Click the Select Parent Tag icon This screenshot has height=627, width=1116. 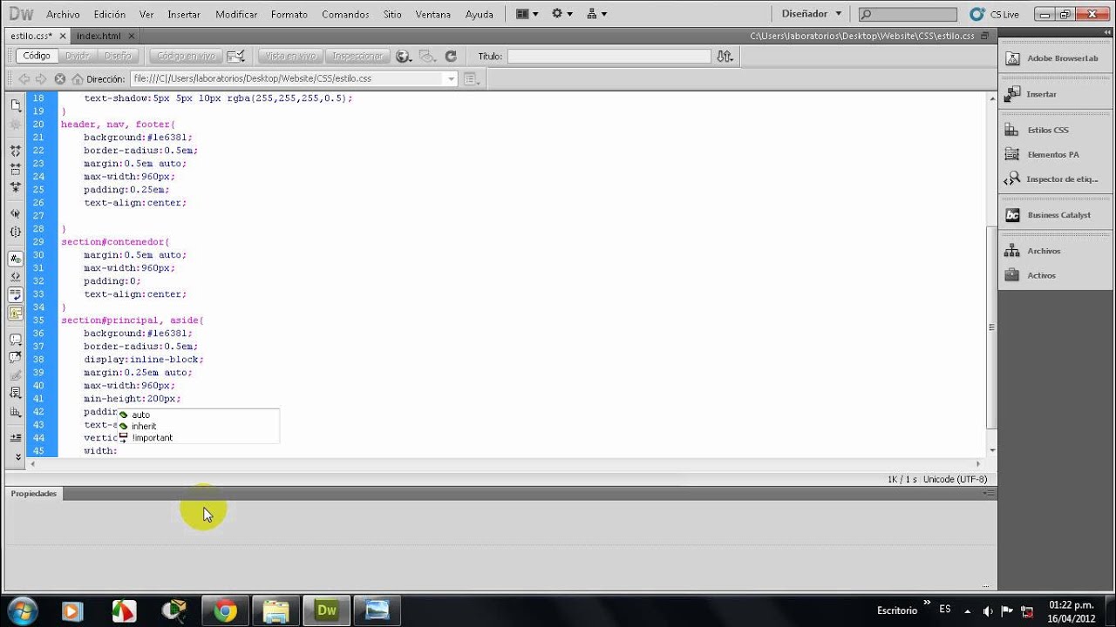point(16,213)
